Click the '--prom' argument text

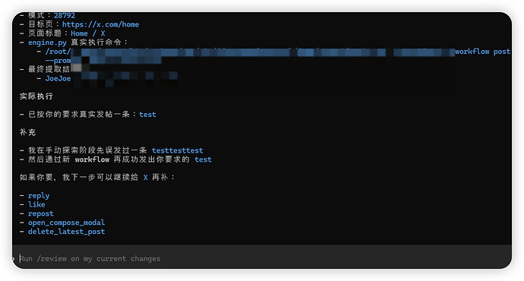(58, 61)
